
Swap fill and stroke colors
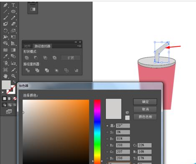(x=14, y=82)
